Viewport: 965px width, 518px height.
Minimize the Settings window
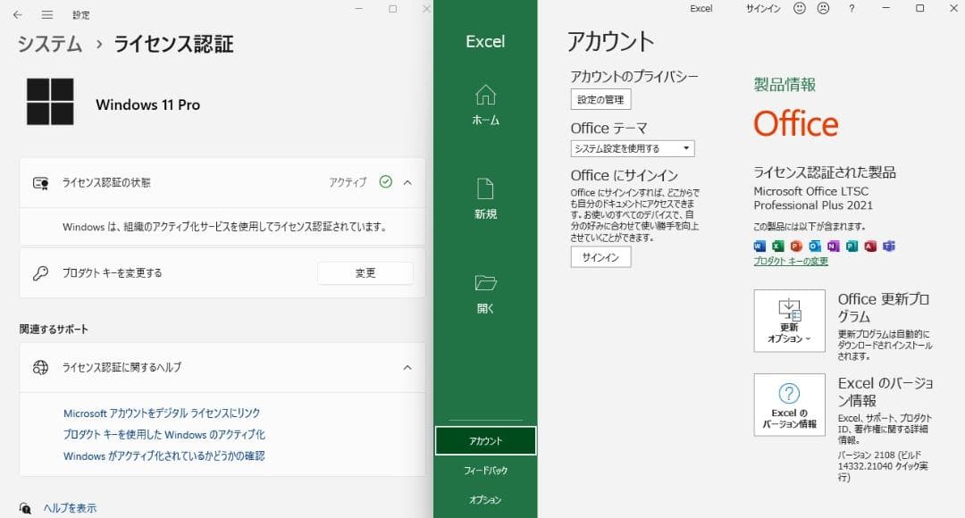point(359,9)
